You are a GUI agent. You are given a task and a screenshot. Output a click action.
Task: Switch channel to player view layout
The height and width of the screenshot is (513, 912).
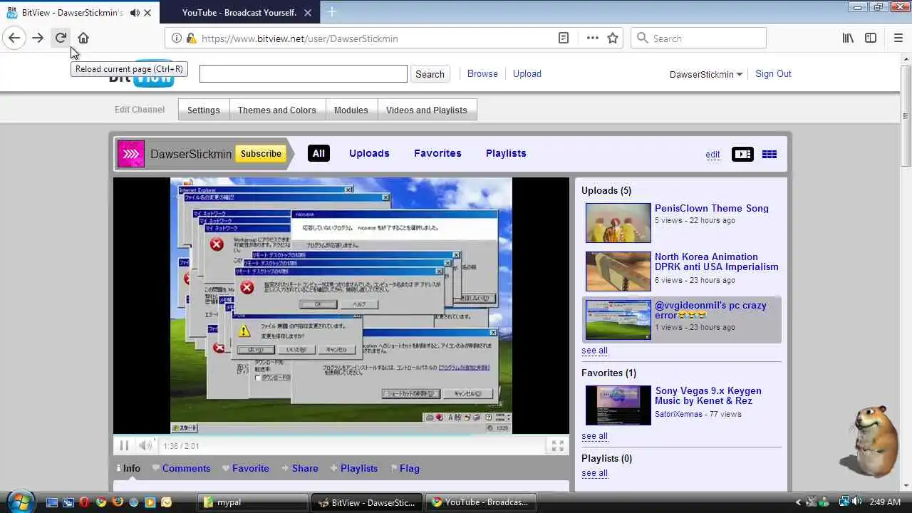[742, 154]
